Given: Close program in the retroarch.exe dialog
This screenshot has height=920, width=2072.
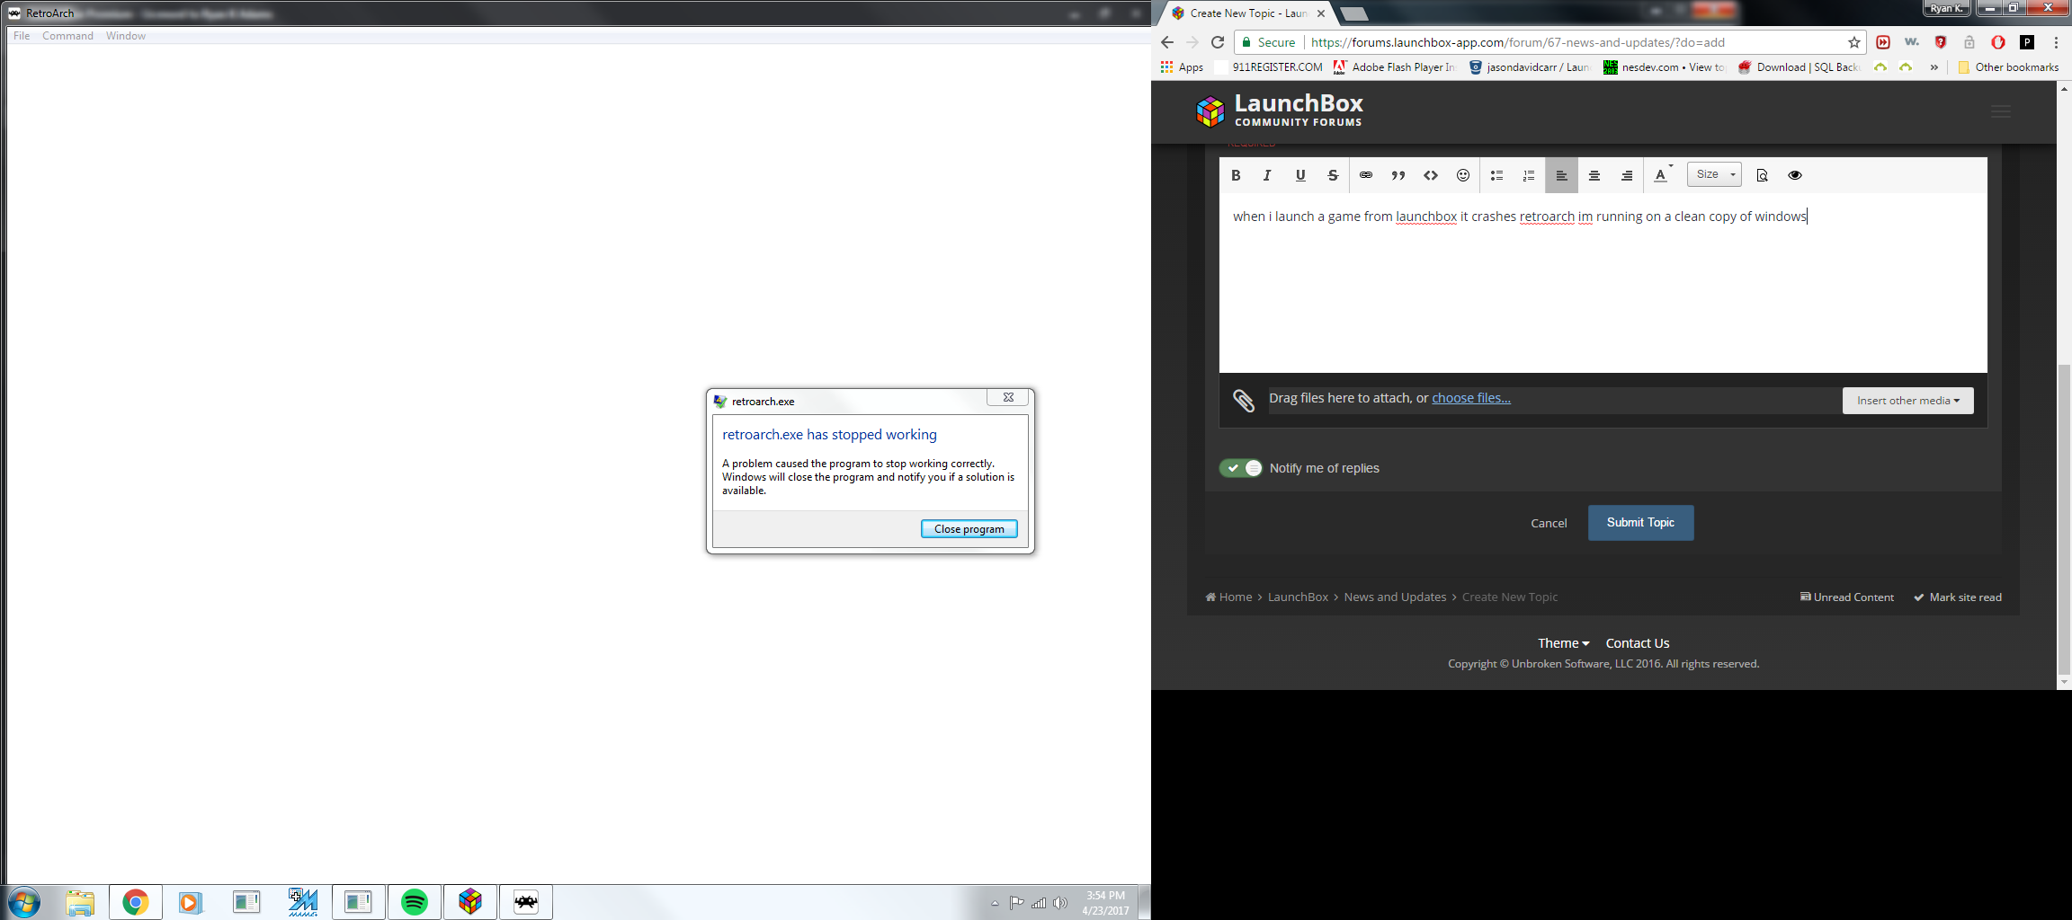Looking at the screenshot, I should [969, 529].
